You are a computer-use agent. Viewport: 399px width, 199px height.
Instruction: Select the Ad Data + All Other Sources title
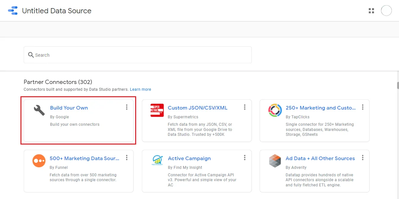click(x=320, y=158)
